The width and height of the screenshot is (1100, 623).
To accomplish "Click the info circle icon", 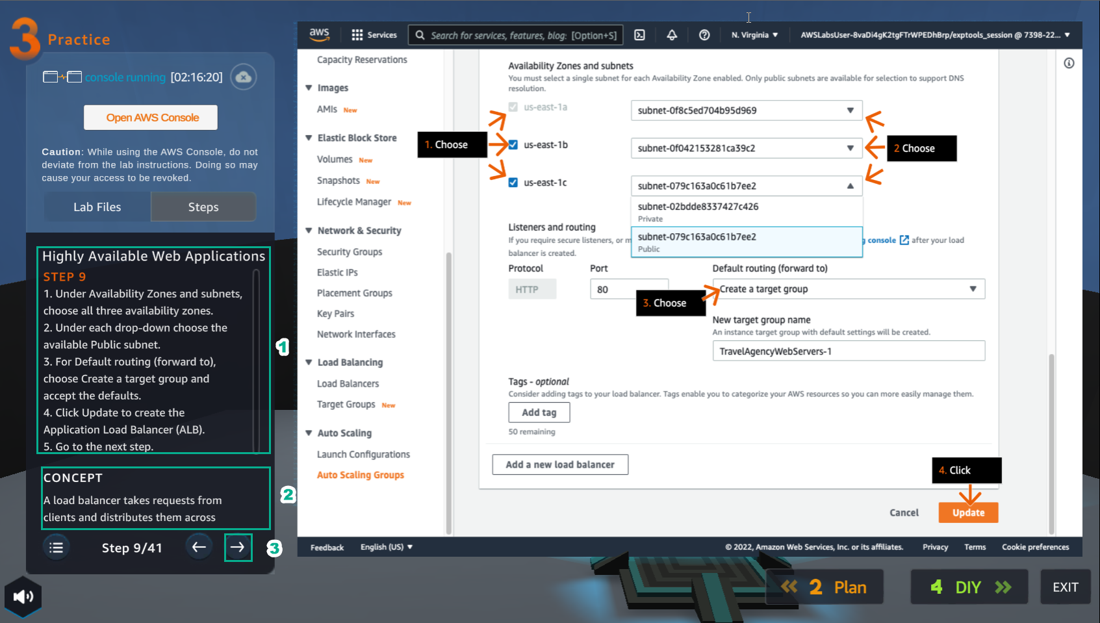I will click(1069, 63).
